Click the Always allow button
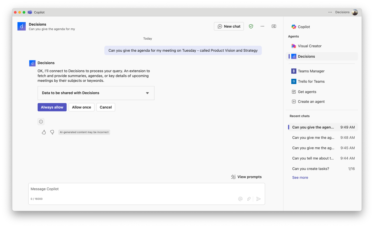The height and width of the screenshot is (227, 374). (52, 107)
